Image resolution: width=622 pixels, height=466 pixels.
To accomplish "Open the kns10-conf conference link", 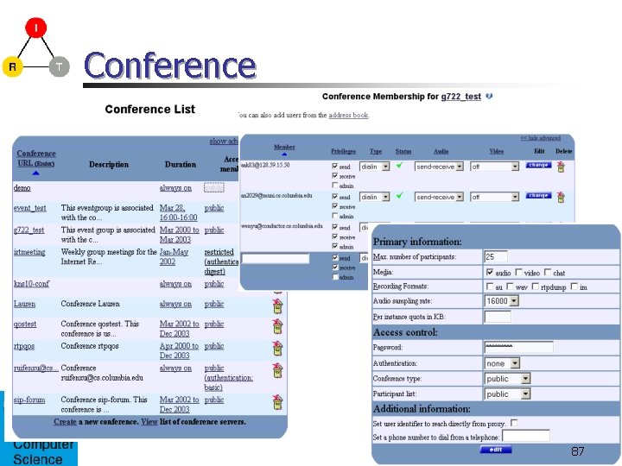I will 31,284.
